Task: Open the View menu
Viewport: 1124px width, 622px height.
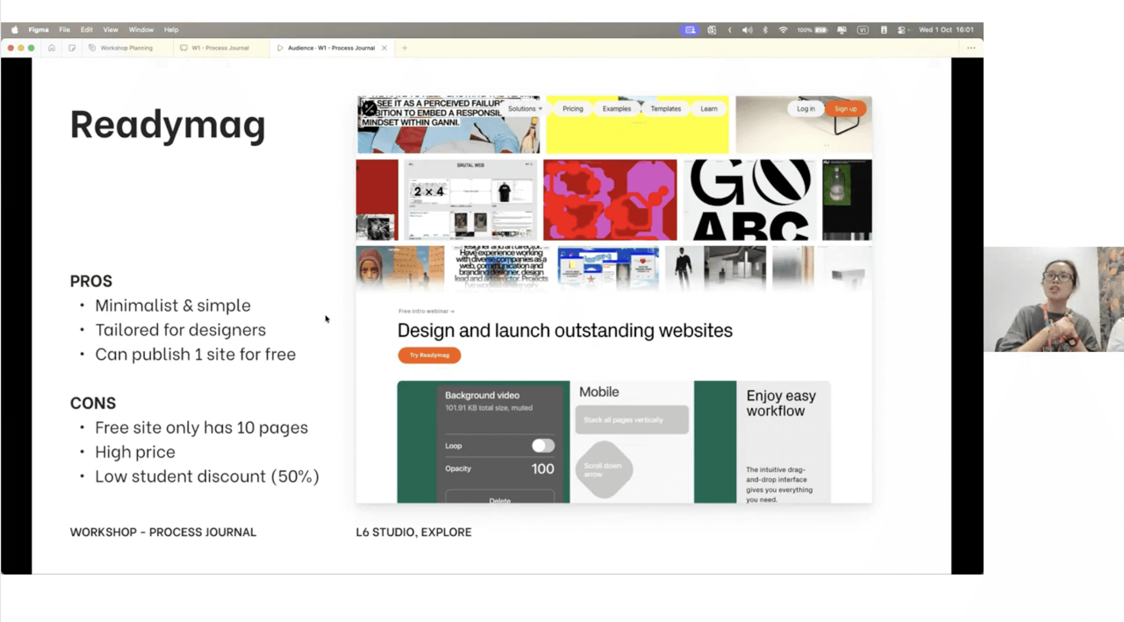Action: pyautogui.click(x=110, y=30)
